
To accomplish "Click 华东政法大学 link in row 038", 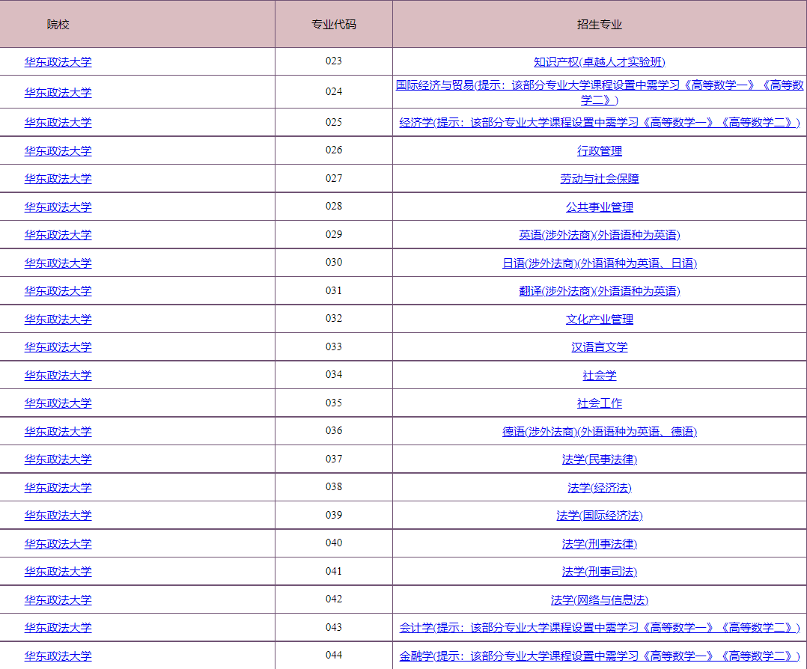I will [58, 487].
